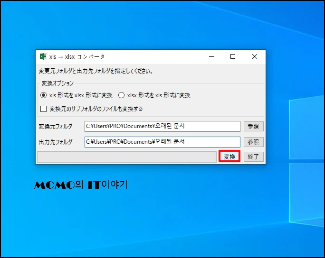
Task: Click the empty progress bar beside 変換
Action: (x=127, y=157)
